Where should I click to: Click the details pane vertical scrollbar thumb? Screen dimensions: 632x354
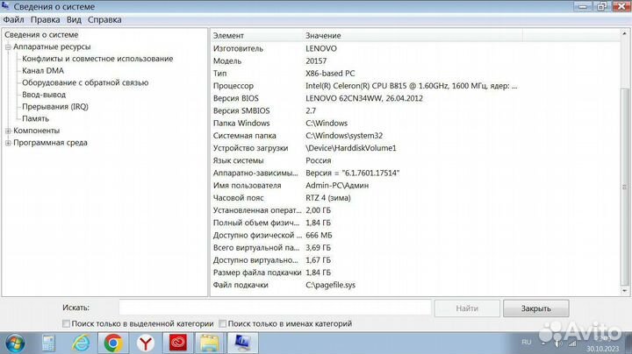[625, 187]
